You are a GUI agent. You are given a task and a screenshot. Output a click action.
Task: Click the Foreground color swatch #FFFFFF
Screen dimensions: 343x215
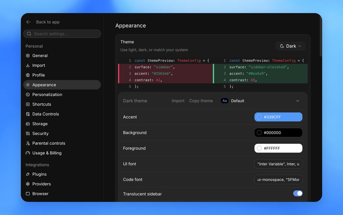coord(278,148)
